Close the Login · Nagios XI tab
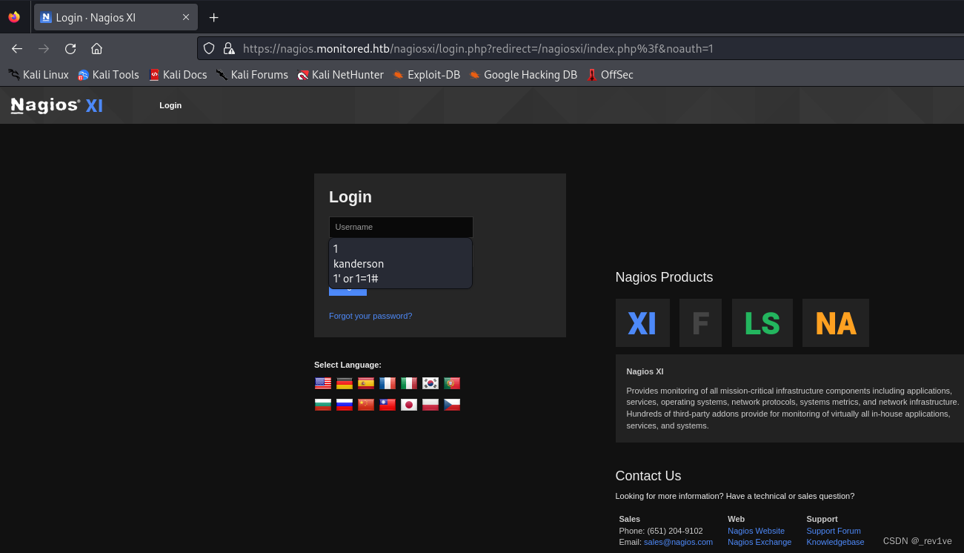This screenshot has height=553, width=964. click(x=186, y=17)
